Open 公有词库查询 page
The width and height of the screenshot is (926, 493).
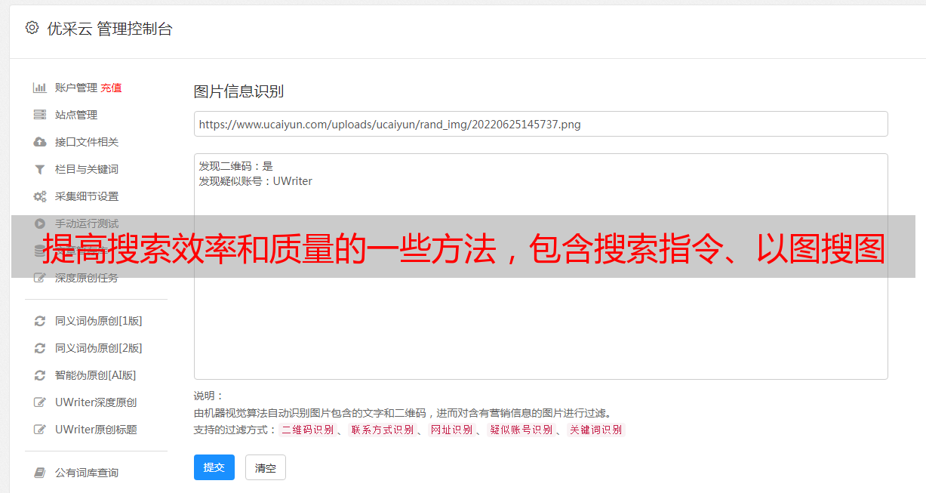[87, 473]
